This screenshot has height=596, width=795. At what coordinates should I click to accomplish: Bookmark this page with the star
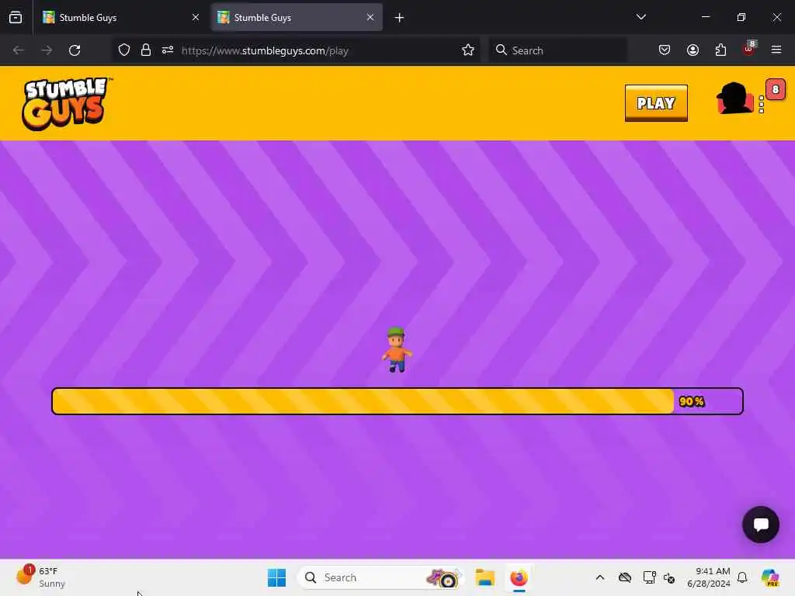[468, 50]
